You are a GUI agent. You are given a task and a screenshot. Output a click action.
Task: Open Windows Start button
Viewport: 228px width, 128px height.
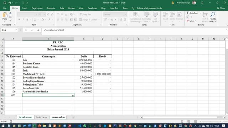point(3,126)
